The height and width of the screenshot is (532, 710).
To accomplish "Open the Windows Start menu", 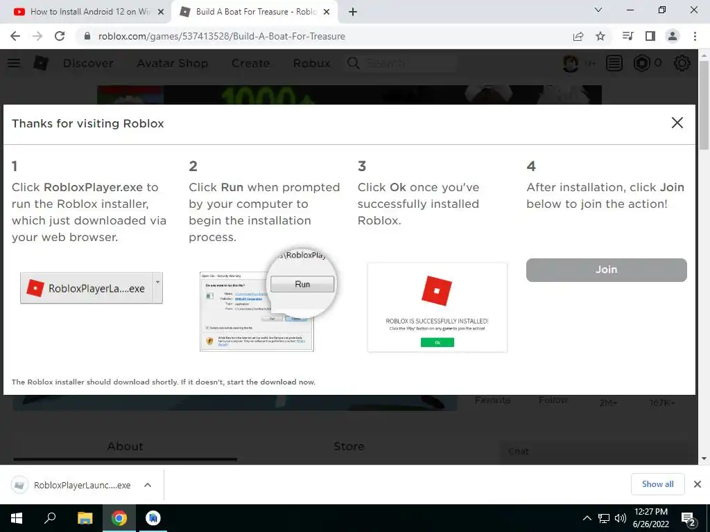I will [17, 518].
